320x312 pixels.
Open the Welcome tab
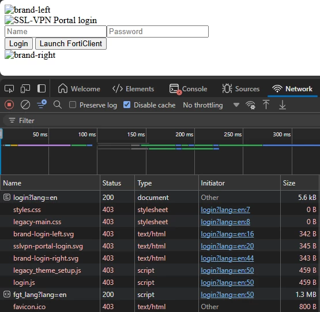[79, 89]
